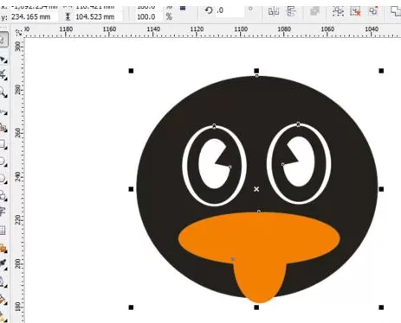Viewport: 401px width, 323px height.
Task: Select the Zoom magnifier tool
Action: (3, 92)
